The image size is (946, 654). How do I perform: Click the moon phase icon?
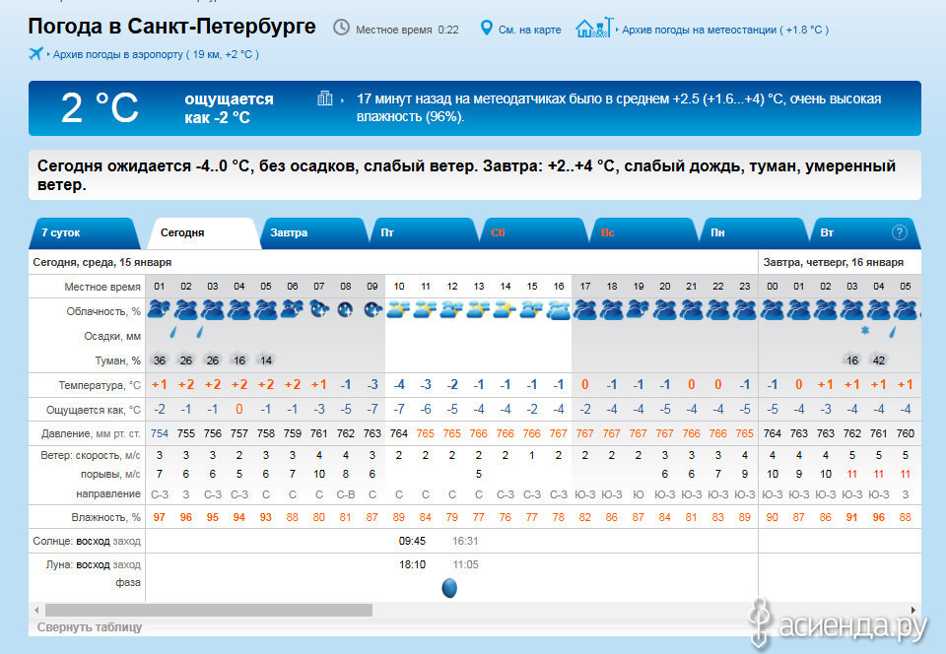449,588
